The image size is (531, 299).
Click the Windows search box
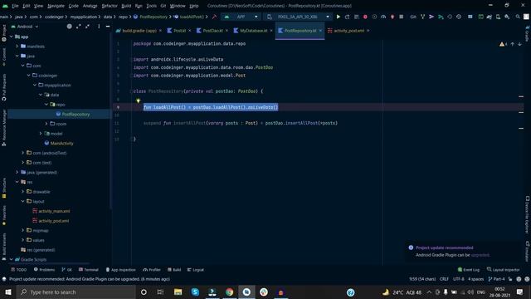[76, 292]
